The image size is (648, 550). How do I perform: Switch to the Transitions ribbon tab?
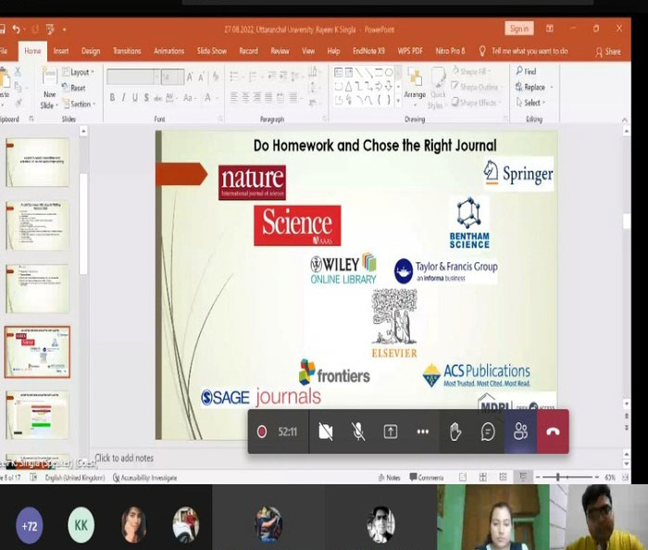point(127,51)
